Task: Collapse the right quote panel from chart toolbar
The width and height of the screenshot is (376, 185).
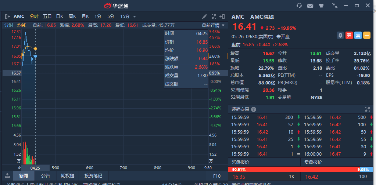Action: pos(222,17)
